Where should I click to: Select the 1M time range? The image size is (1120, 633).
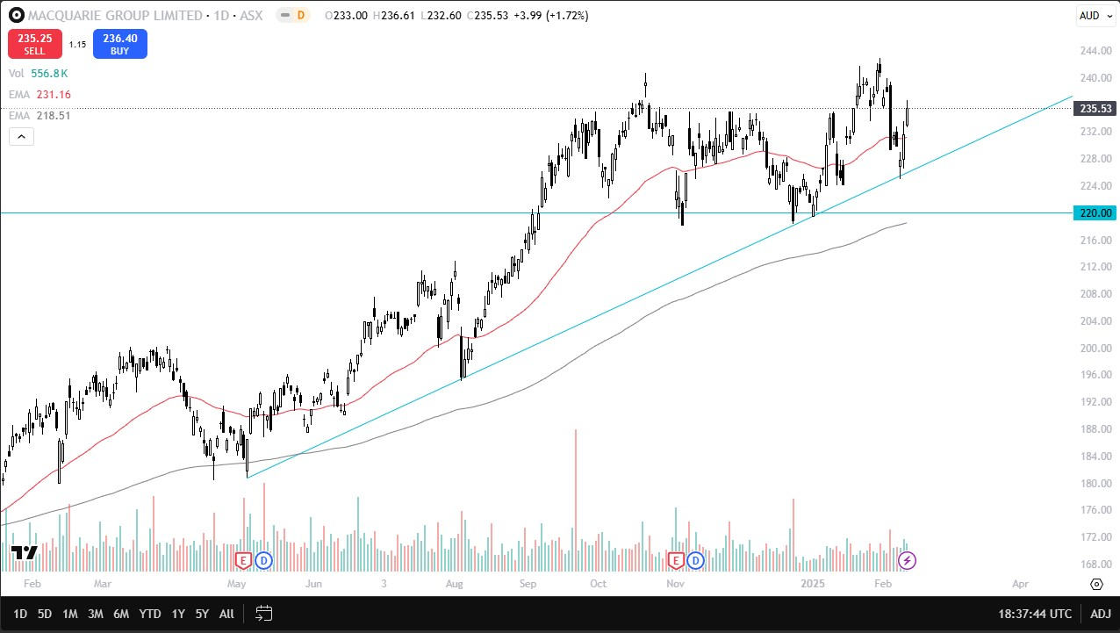pos(70,614)
